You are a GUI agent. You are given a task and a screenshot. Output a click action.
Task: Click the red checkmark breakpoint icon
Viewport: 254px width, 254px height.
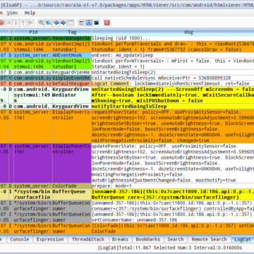(2, 23)
